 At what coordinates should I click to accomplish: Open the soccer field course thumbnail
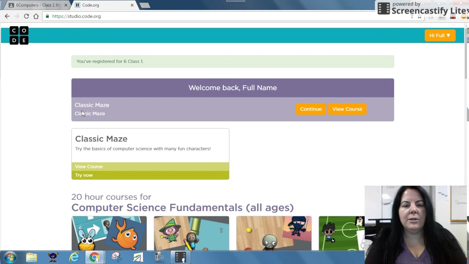(341, 233)
